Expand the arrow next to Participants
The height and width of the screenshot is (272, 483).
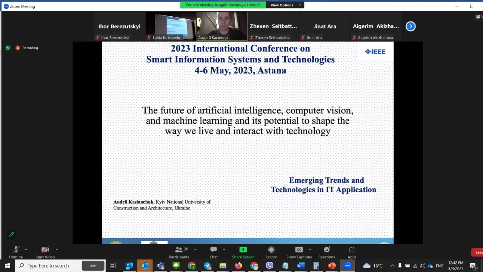coord(195,249)
